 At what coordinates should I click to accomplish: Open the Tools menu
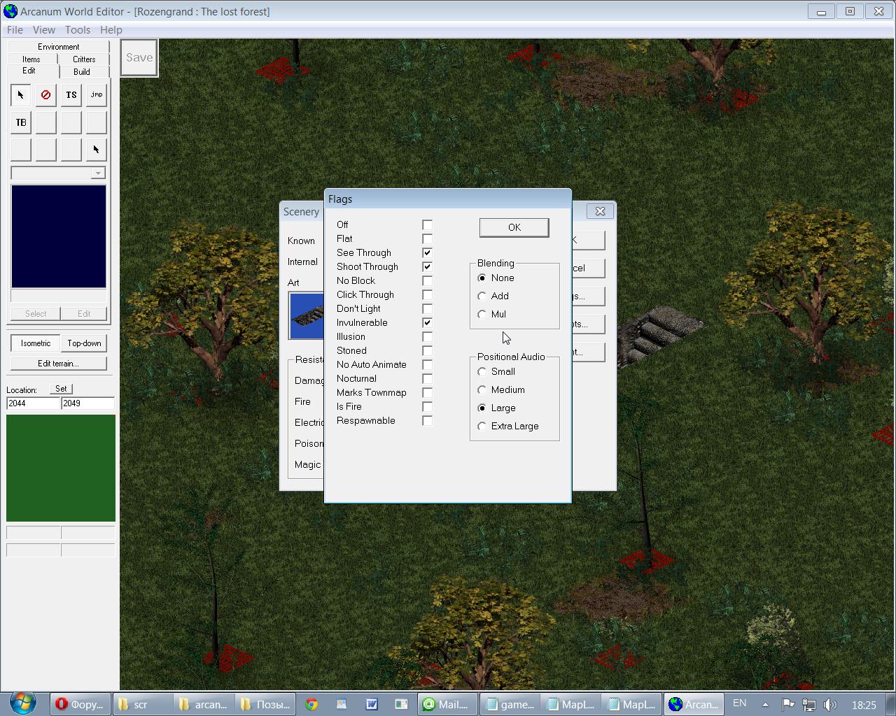pos(77,30)
